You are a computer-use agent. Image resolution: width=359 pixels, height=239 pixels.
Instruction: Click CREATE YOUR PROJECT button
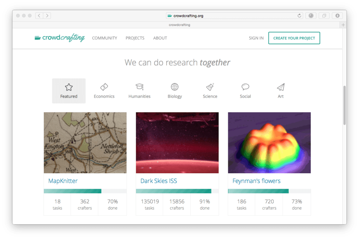tap(294, 38)
